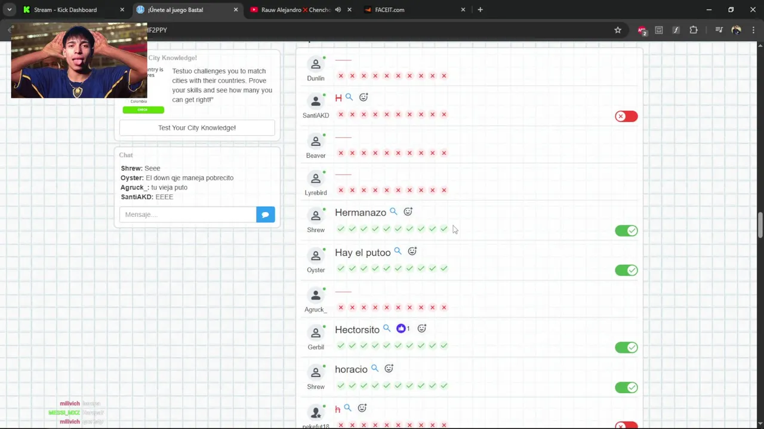Screen dimensions: 764x429
Task: Add emoji reaction to horacio
Action: 389,369
